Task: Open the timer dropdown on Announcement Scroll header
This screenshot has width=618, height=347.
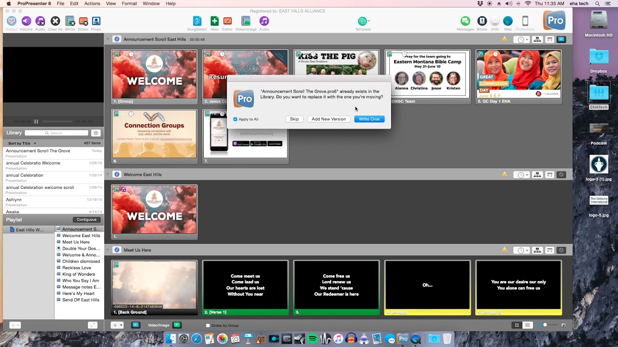Action: coord(522,40)
